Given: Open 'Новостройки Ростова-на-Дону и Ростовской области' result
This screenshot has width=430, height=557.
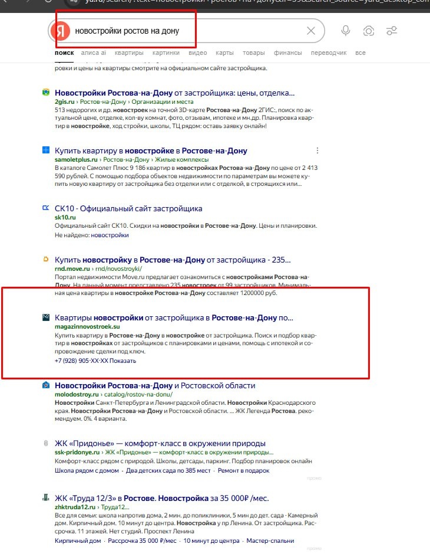Looking at the screenshot, I should coord(155,385).
